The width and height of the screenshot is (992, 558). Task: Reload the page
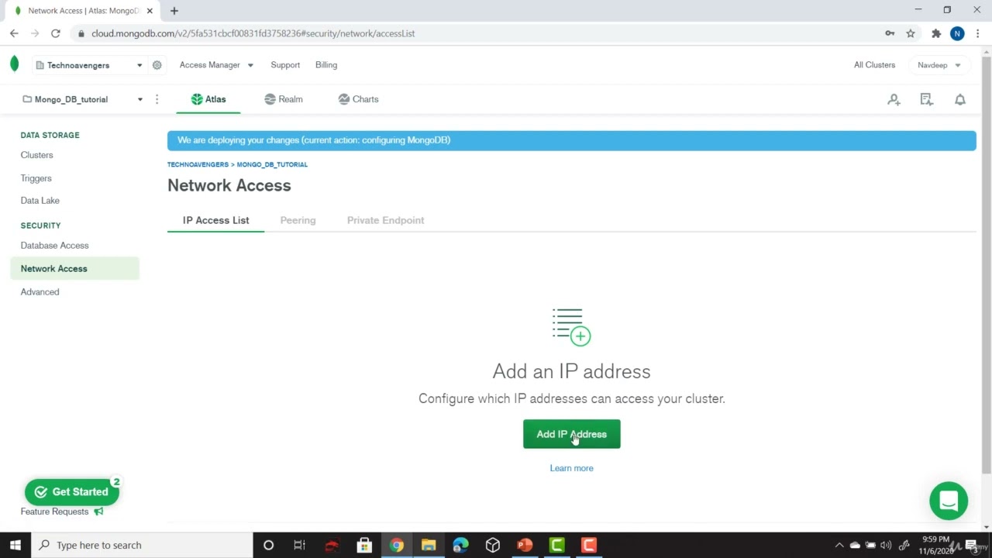click(55, 33)
